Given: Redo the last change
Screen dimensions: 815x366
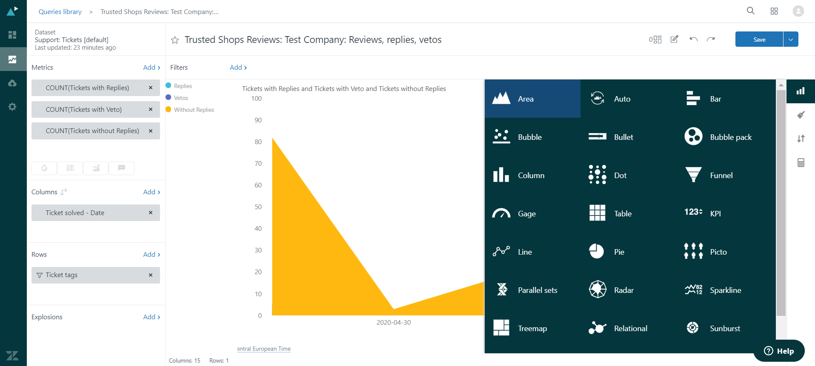Looking at the screenshot, I should 711,39.
